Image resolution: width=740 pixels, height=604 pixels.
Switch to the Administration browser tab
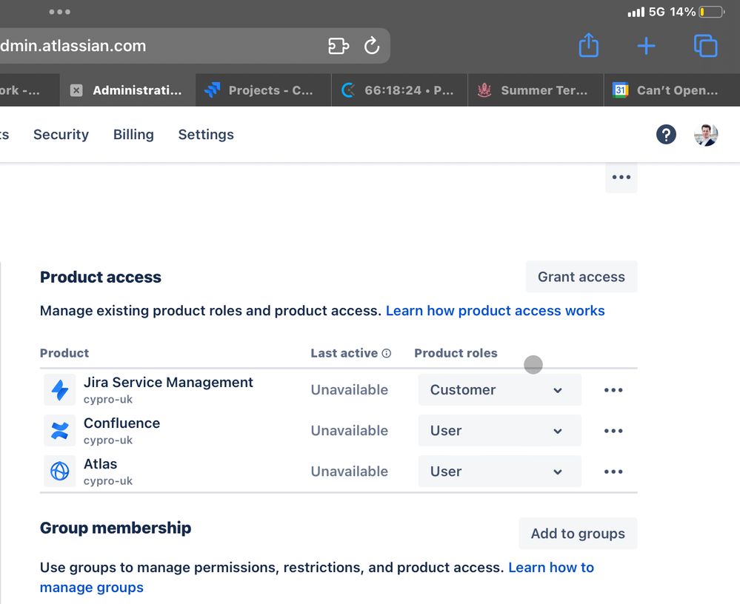tap(127, 90)
